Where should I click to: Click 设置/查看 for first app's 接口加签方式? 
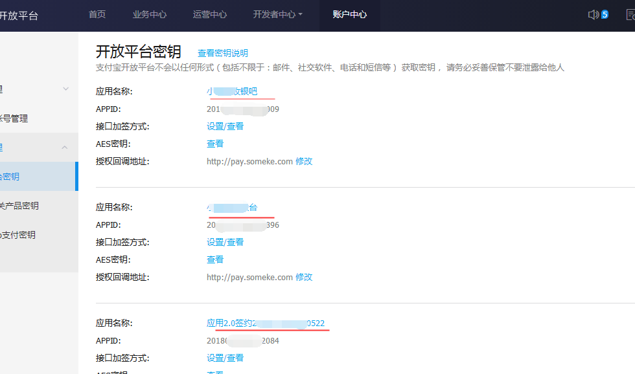point(225,126)
